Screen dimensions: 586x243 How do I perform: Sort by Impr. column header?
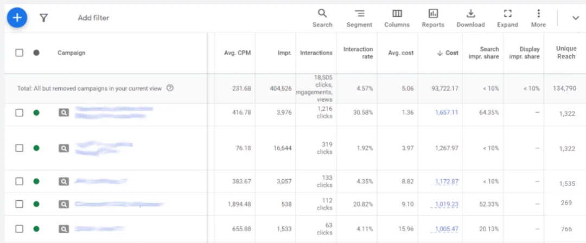click(284, 53)
